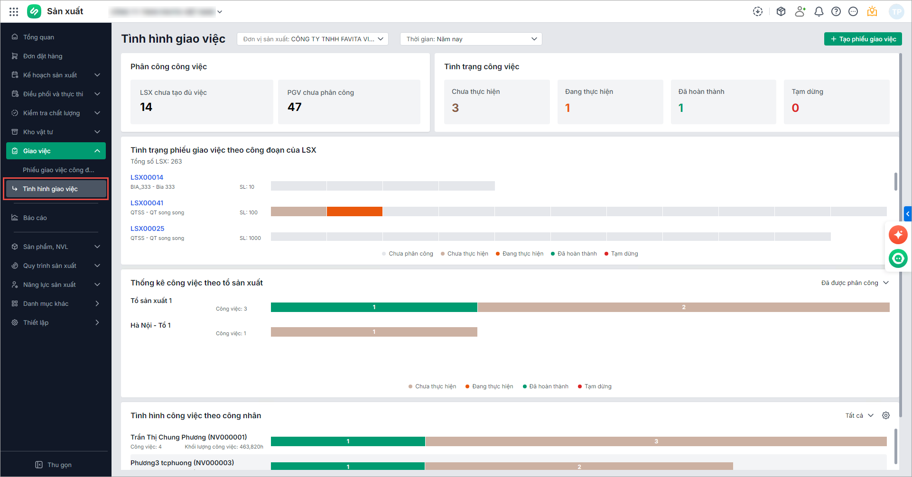
Task: Open the help question mark icon
Action: [x=836, y=11]
